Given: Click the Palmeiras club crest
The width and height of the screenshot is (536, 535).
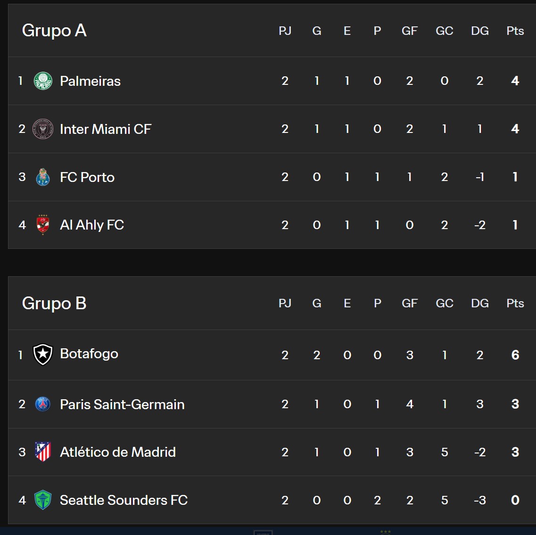Looking at the screenshot, I should tap(43, 81).
